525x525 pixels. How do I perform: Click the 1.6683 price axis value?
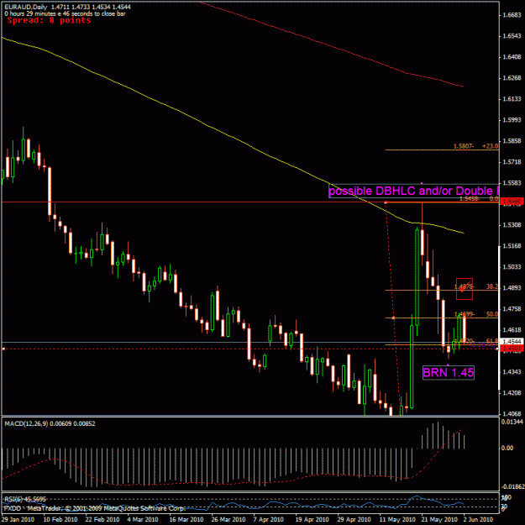pyautogui.click(x=512, y=15)
